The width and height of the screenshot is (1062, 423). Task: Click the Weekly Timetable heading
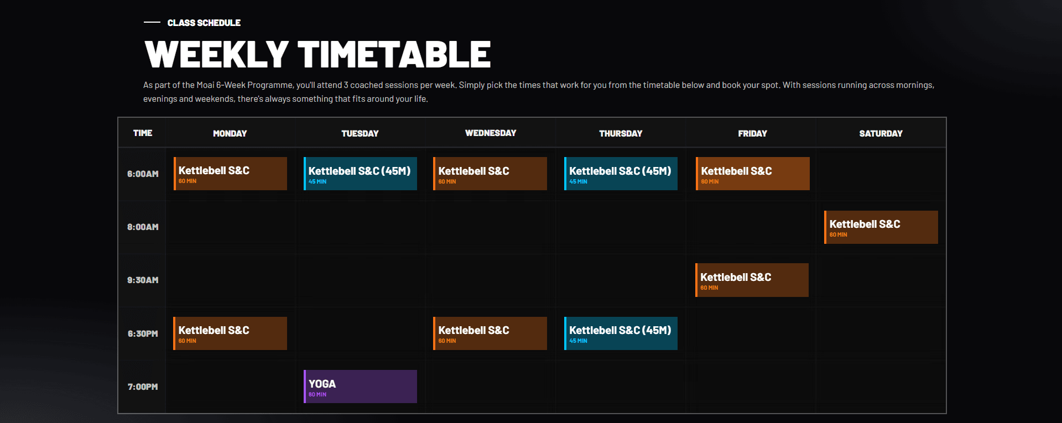[x=317, y=54]
